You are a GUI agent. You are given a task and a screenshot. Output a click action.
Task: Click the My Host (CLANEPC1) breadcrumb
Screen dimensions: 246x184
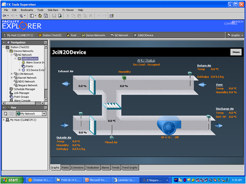18,35
